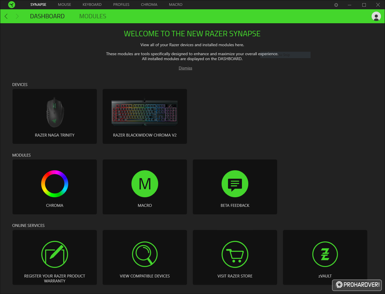
Task: Switch to the SYNAPSE top tab
Action: click(x=38, y=5)
